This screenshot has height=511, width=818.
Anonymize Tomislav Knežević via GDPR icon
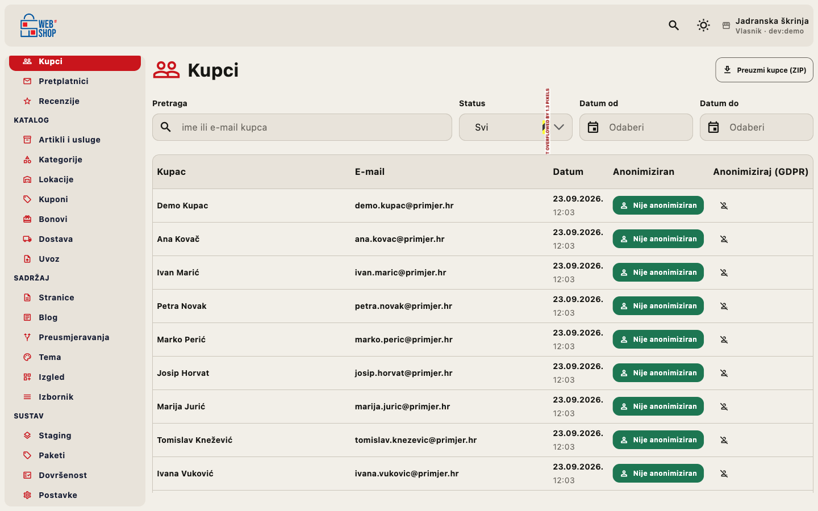pyautogui.click(x=724, y=440)
